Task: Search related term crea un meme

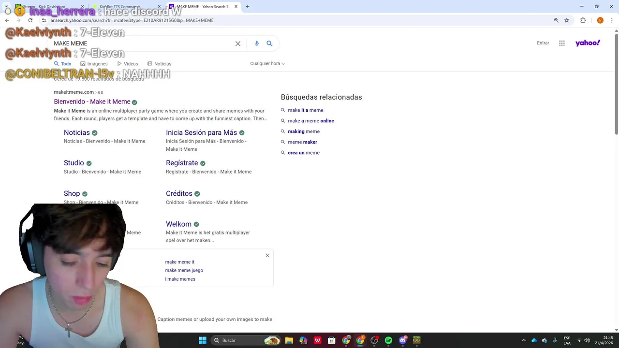Action: click(x=304, y=153)
